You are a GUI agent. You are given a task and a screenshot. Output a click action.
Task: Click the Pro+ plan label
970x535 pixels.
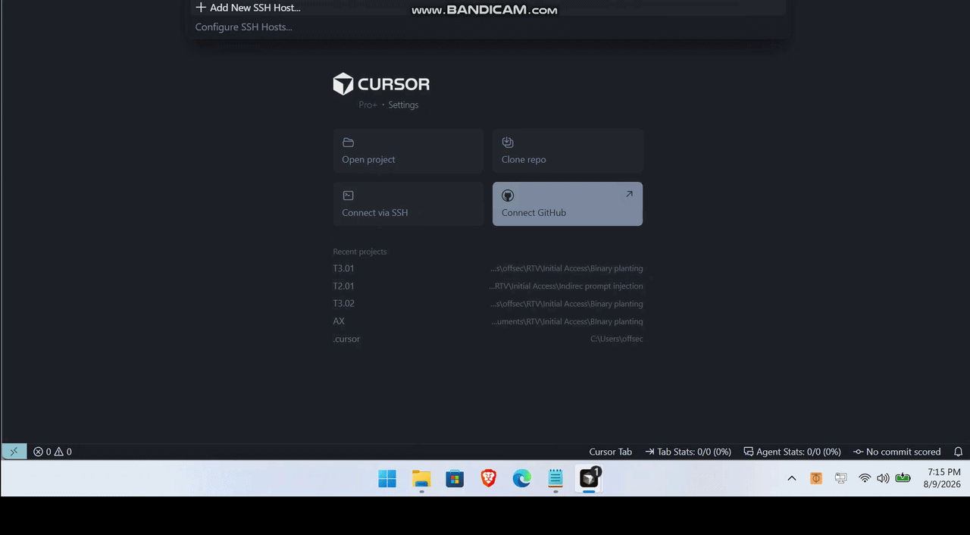coord(368,105)
